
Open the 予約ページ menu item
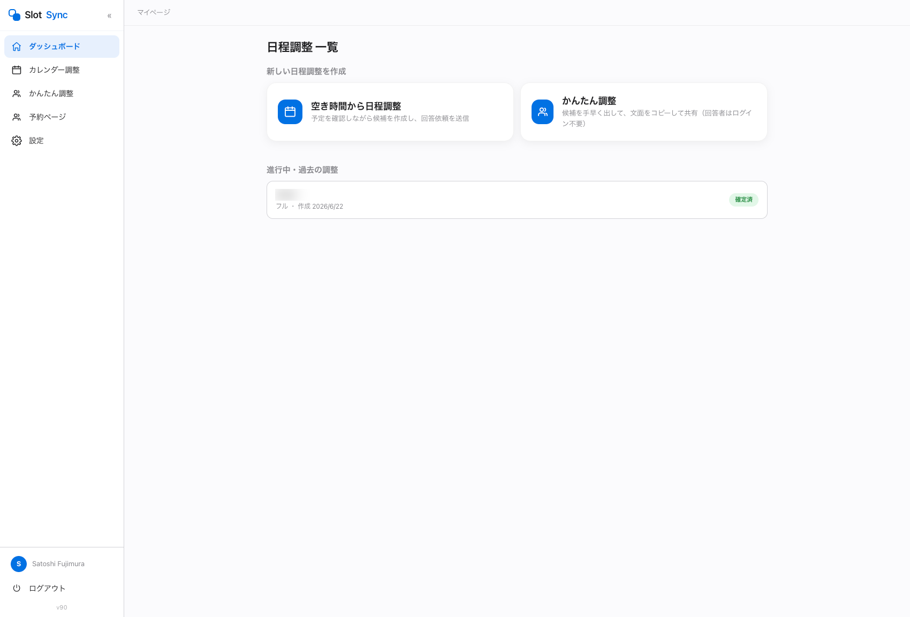(x=62, y=117)
